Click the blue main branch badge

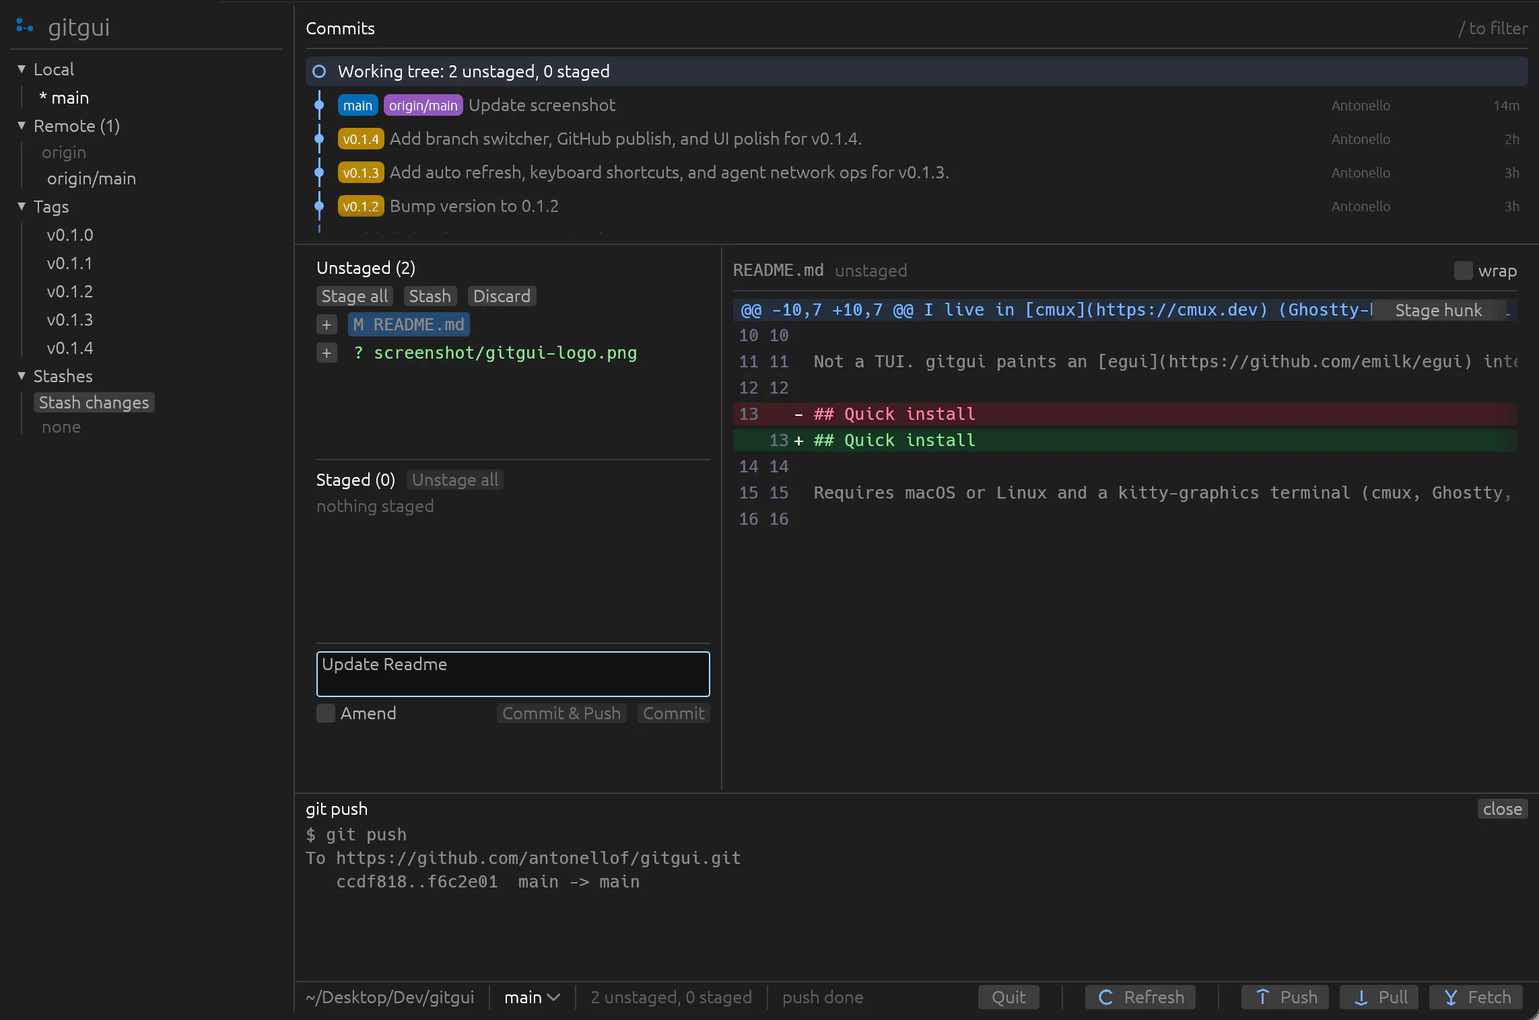357,106
